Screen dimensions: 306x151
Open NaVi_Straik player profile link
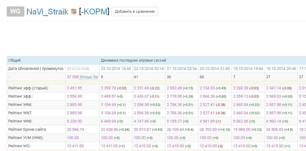tap(47, 11)
